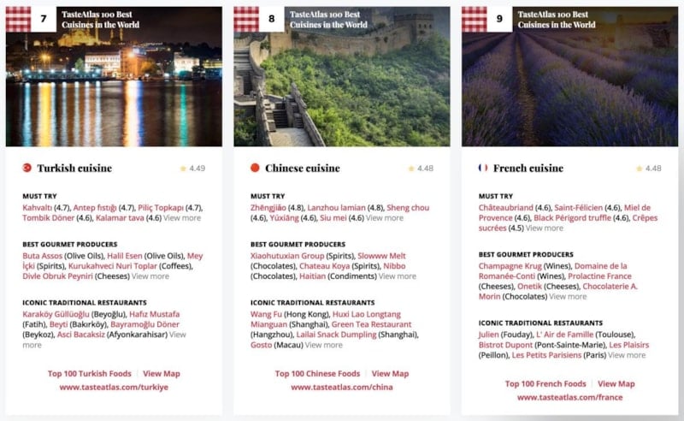Screen dimensions: 684x421
Task: Expand View more under Turkish Must Try
Action: coord(182,218)
